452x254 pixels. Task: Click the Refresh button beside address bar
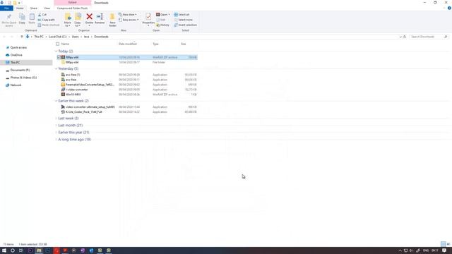click(405, 37)
